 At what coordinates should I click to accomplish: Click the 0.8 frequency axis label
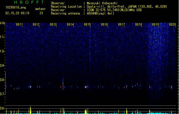pos(3,80)
